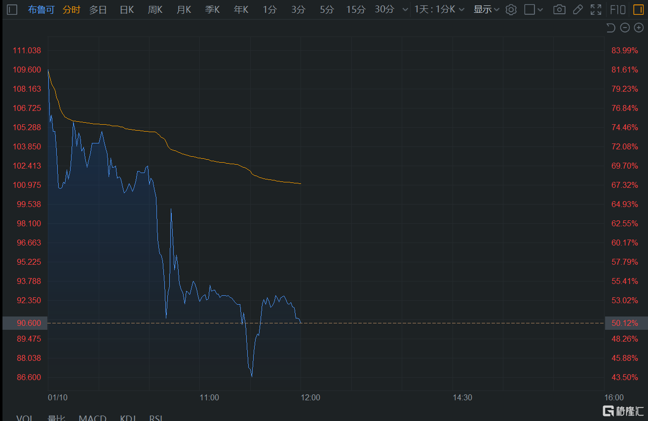This screenshot has width=648, height=421.
Task: Switch to 日K daily chart tab
Action: pos(127,9)
